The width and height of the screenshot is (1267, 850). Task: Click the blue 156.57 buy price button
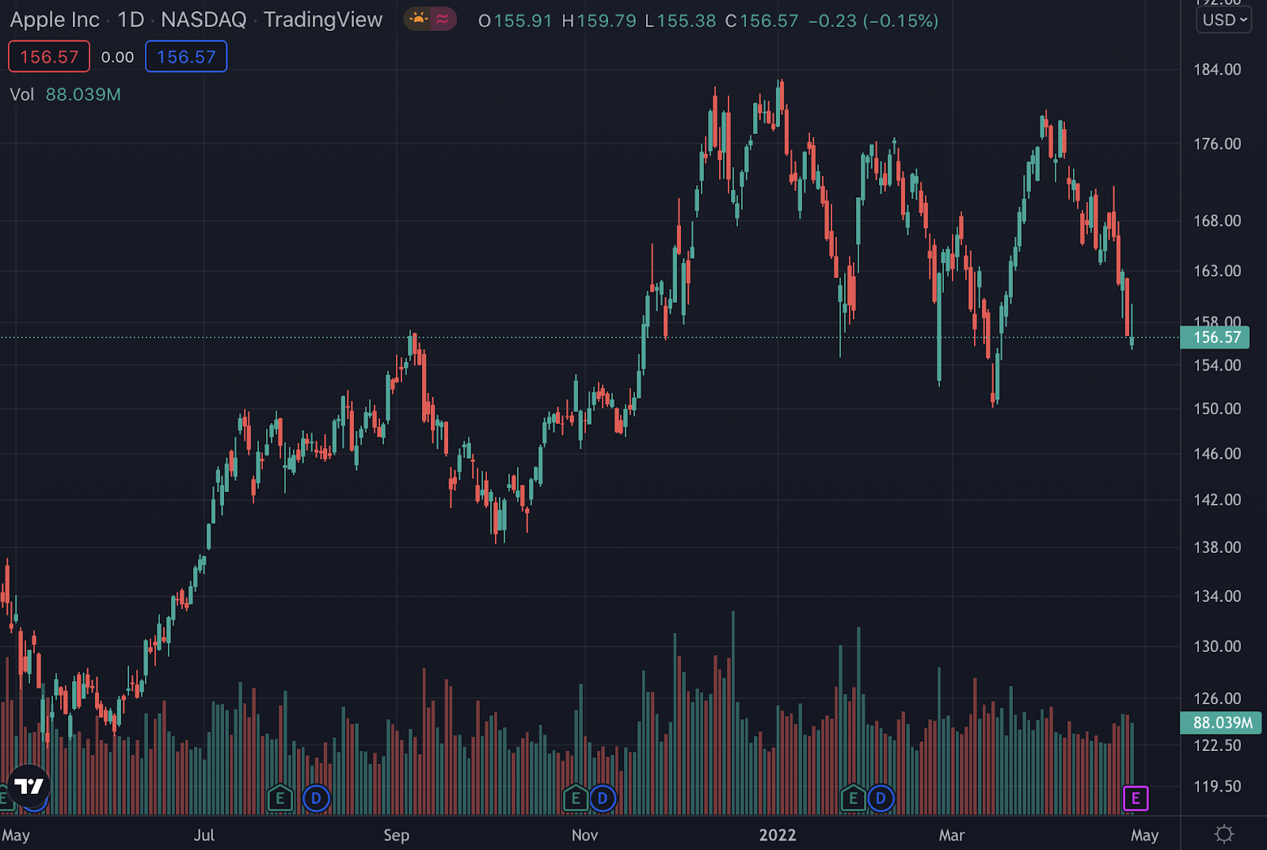186,57
